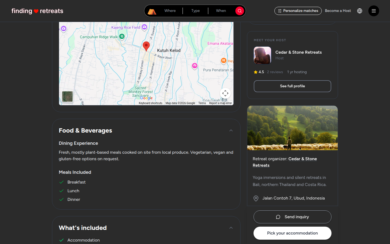This screenshot has width=390, height=244.
Task: Click the finding retreats logo text
Action: (37, 11)
